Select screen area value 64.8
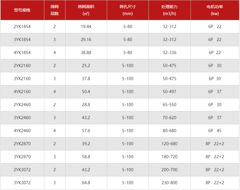240x190 pixels. coord(86,183)
